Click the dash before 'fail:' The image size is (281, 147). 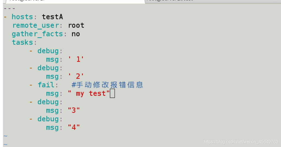(31, 85)
